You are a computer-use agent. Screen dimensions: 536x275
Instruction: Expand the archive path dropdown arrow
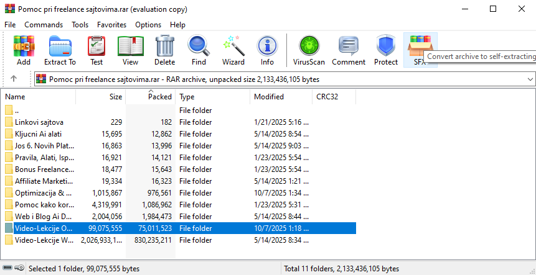[530, 79]
